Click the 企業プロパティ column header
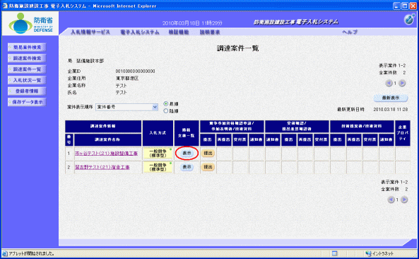Image resolution: width=419 pixels, height=259 pixels. point(403,133)
